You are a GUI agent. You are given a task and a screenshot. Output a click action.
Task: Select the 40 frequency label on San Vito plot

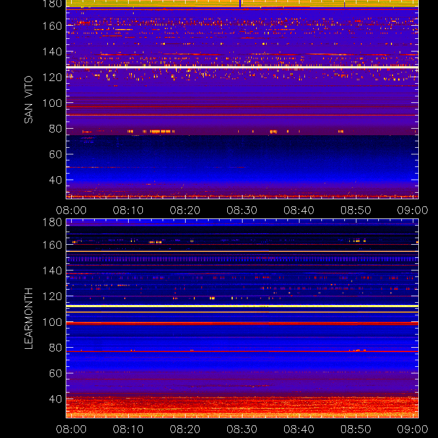[55, 180]
